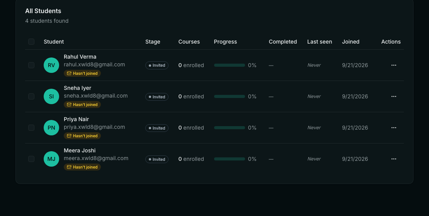This screenshot has height=216, width=429.
Task: Click the 0% value in Meera Joshi's row
Action: [252, 159]
